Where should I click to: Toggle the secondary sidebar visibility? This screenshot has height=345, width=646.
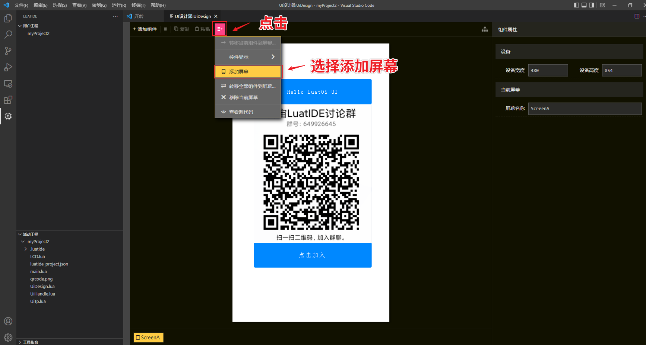pos(591,5)
